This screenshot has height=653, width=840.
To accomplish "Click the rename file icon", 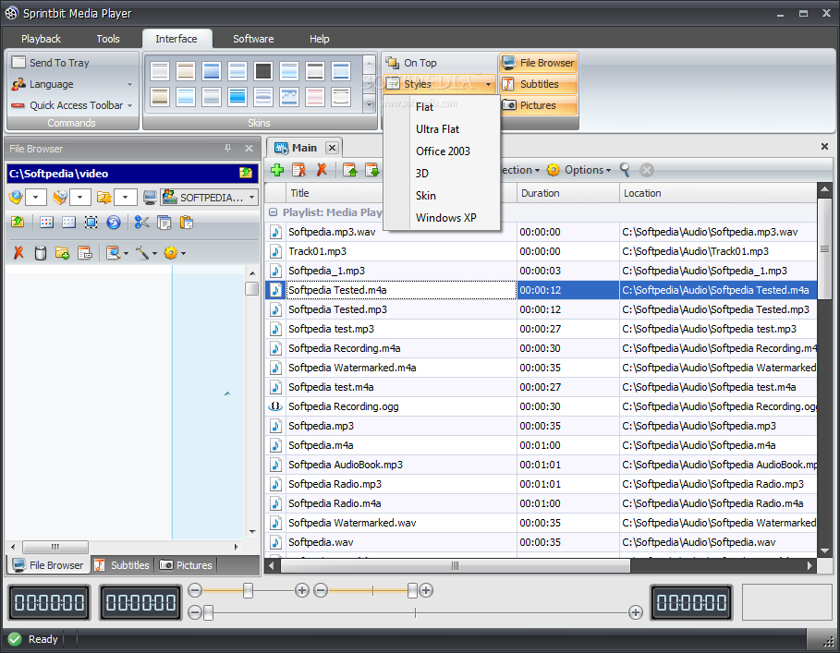I will 85,253.
